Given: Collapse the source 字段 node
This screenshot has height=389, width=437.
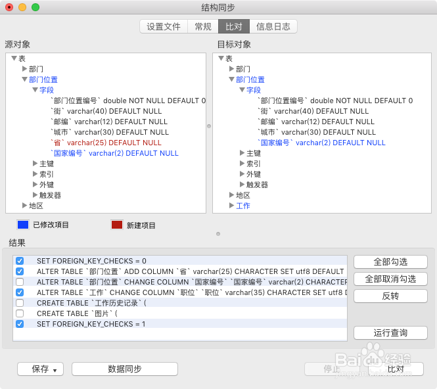Looking at the screenshot, I should tap(35, 90).
